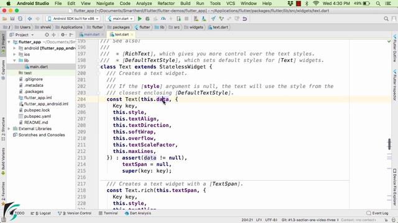Click the Synchronize icon in the toolbar
Viewport: 398px width, 223px height.
[x=20, y=19]
